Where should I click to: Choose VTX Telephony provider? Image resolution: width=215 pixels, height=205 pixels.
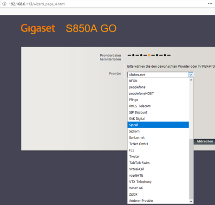point(158,182)
